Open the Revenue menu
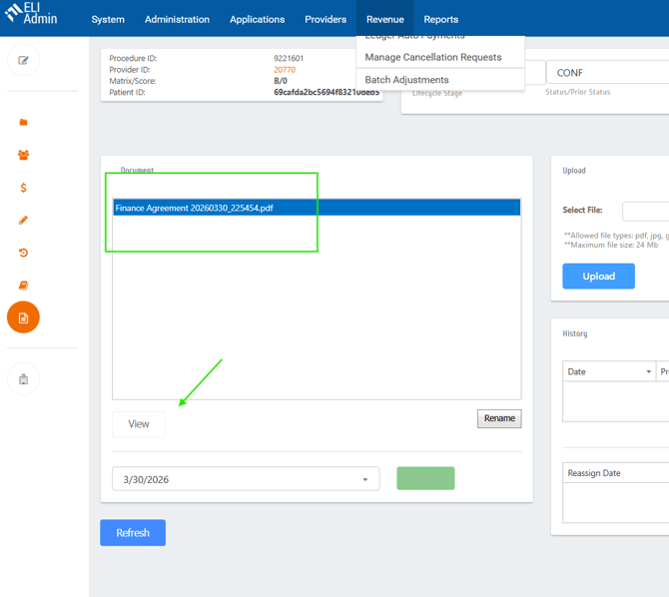This screenshot has height=597, width=669. pyautogui.click(x=384, y=19)
